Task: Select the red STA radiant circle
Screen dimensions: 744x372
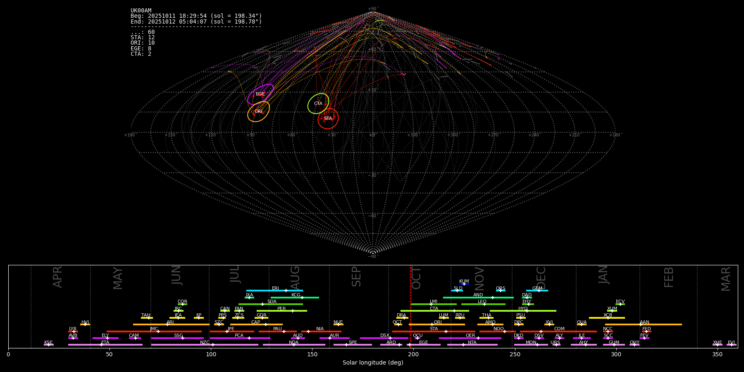Action: [x=328, y=119]
